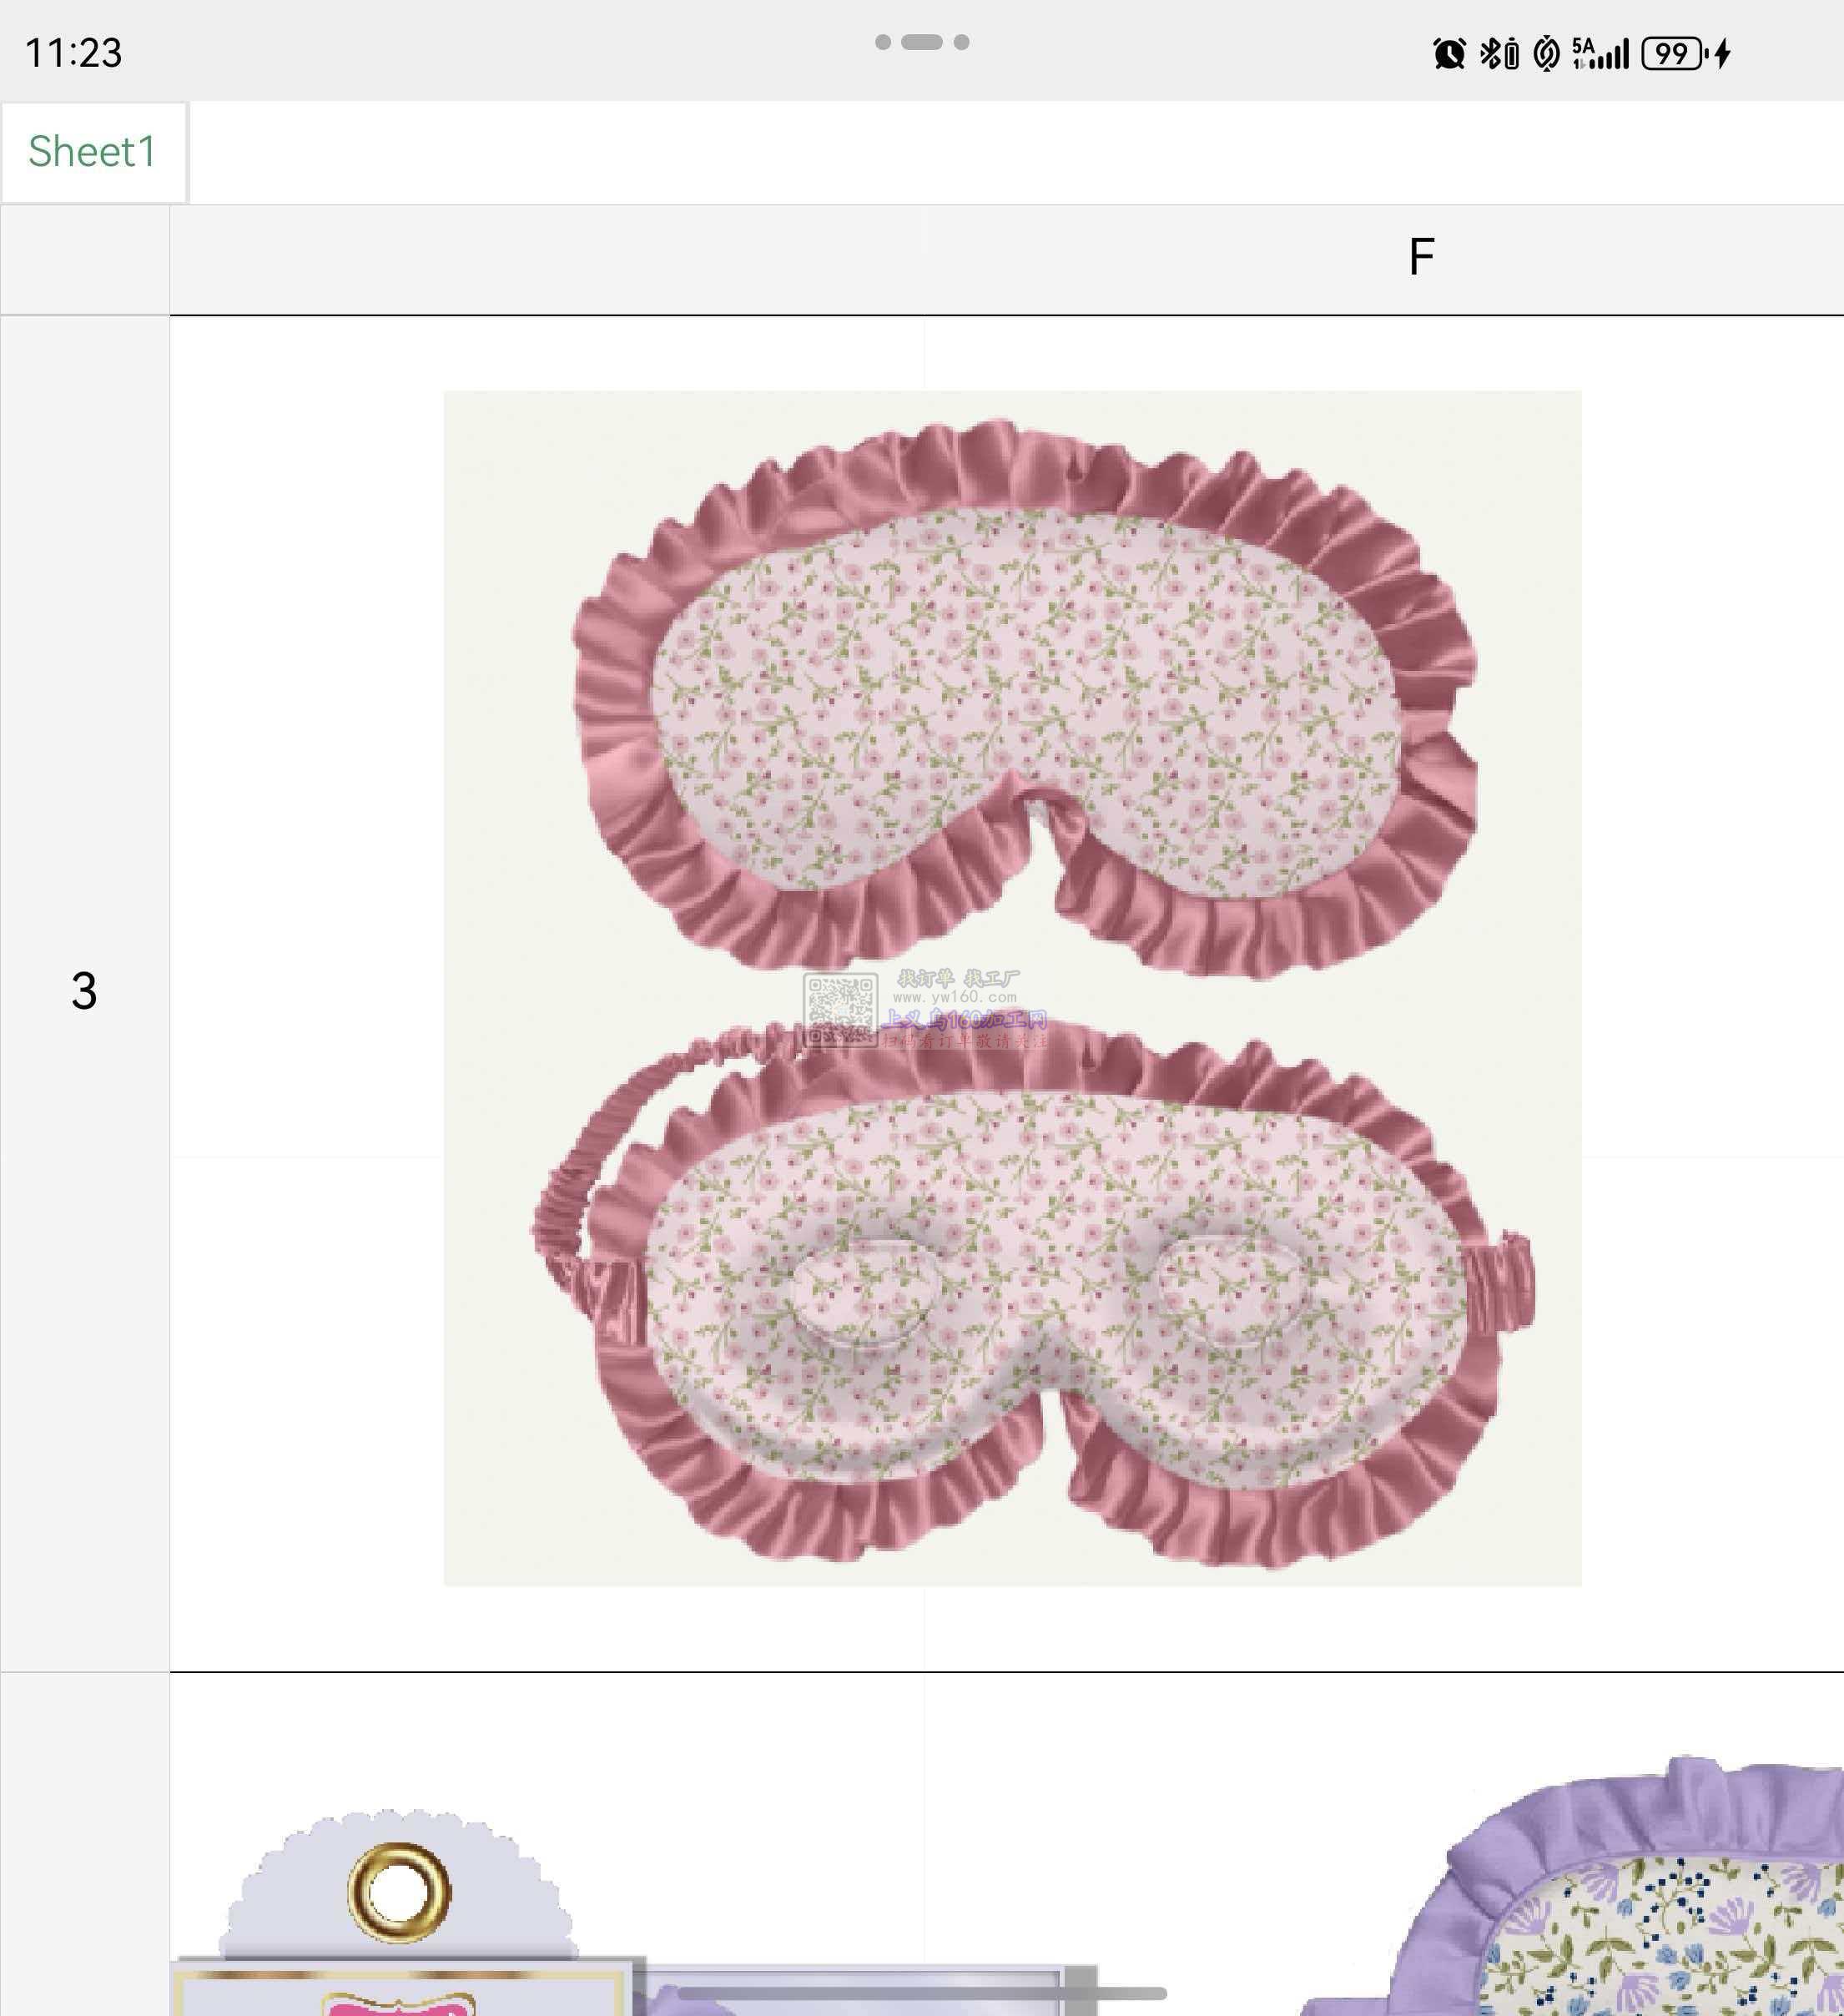Tap the Bluetooth battery status icon
Screen dimensions: 1844x2016
coord(1499,53)
